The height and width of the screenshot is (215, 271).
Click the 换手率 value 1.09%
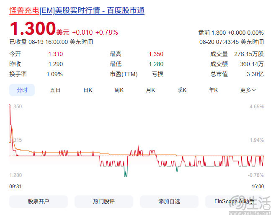point(54,74)
